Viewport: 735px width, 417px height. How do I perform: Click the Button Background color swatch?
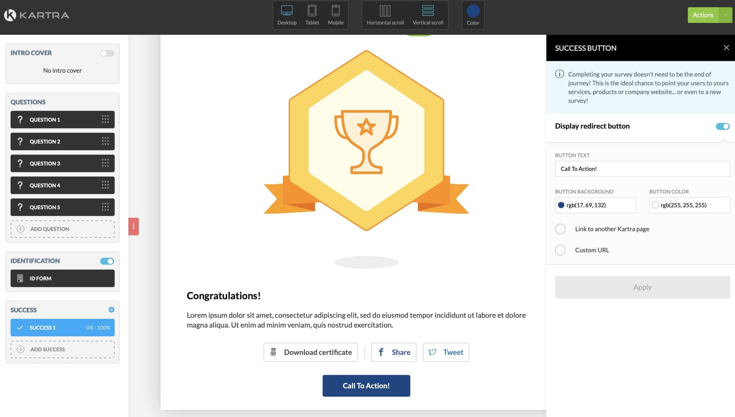[561, 205]
